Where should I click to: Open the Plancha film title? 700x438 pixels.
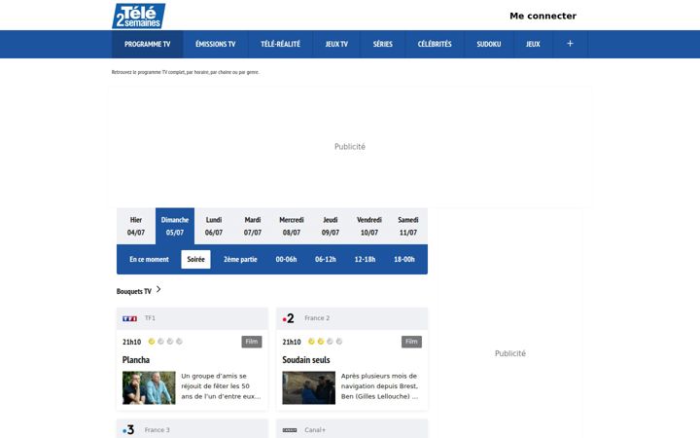click(136, 360)
